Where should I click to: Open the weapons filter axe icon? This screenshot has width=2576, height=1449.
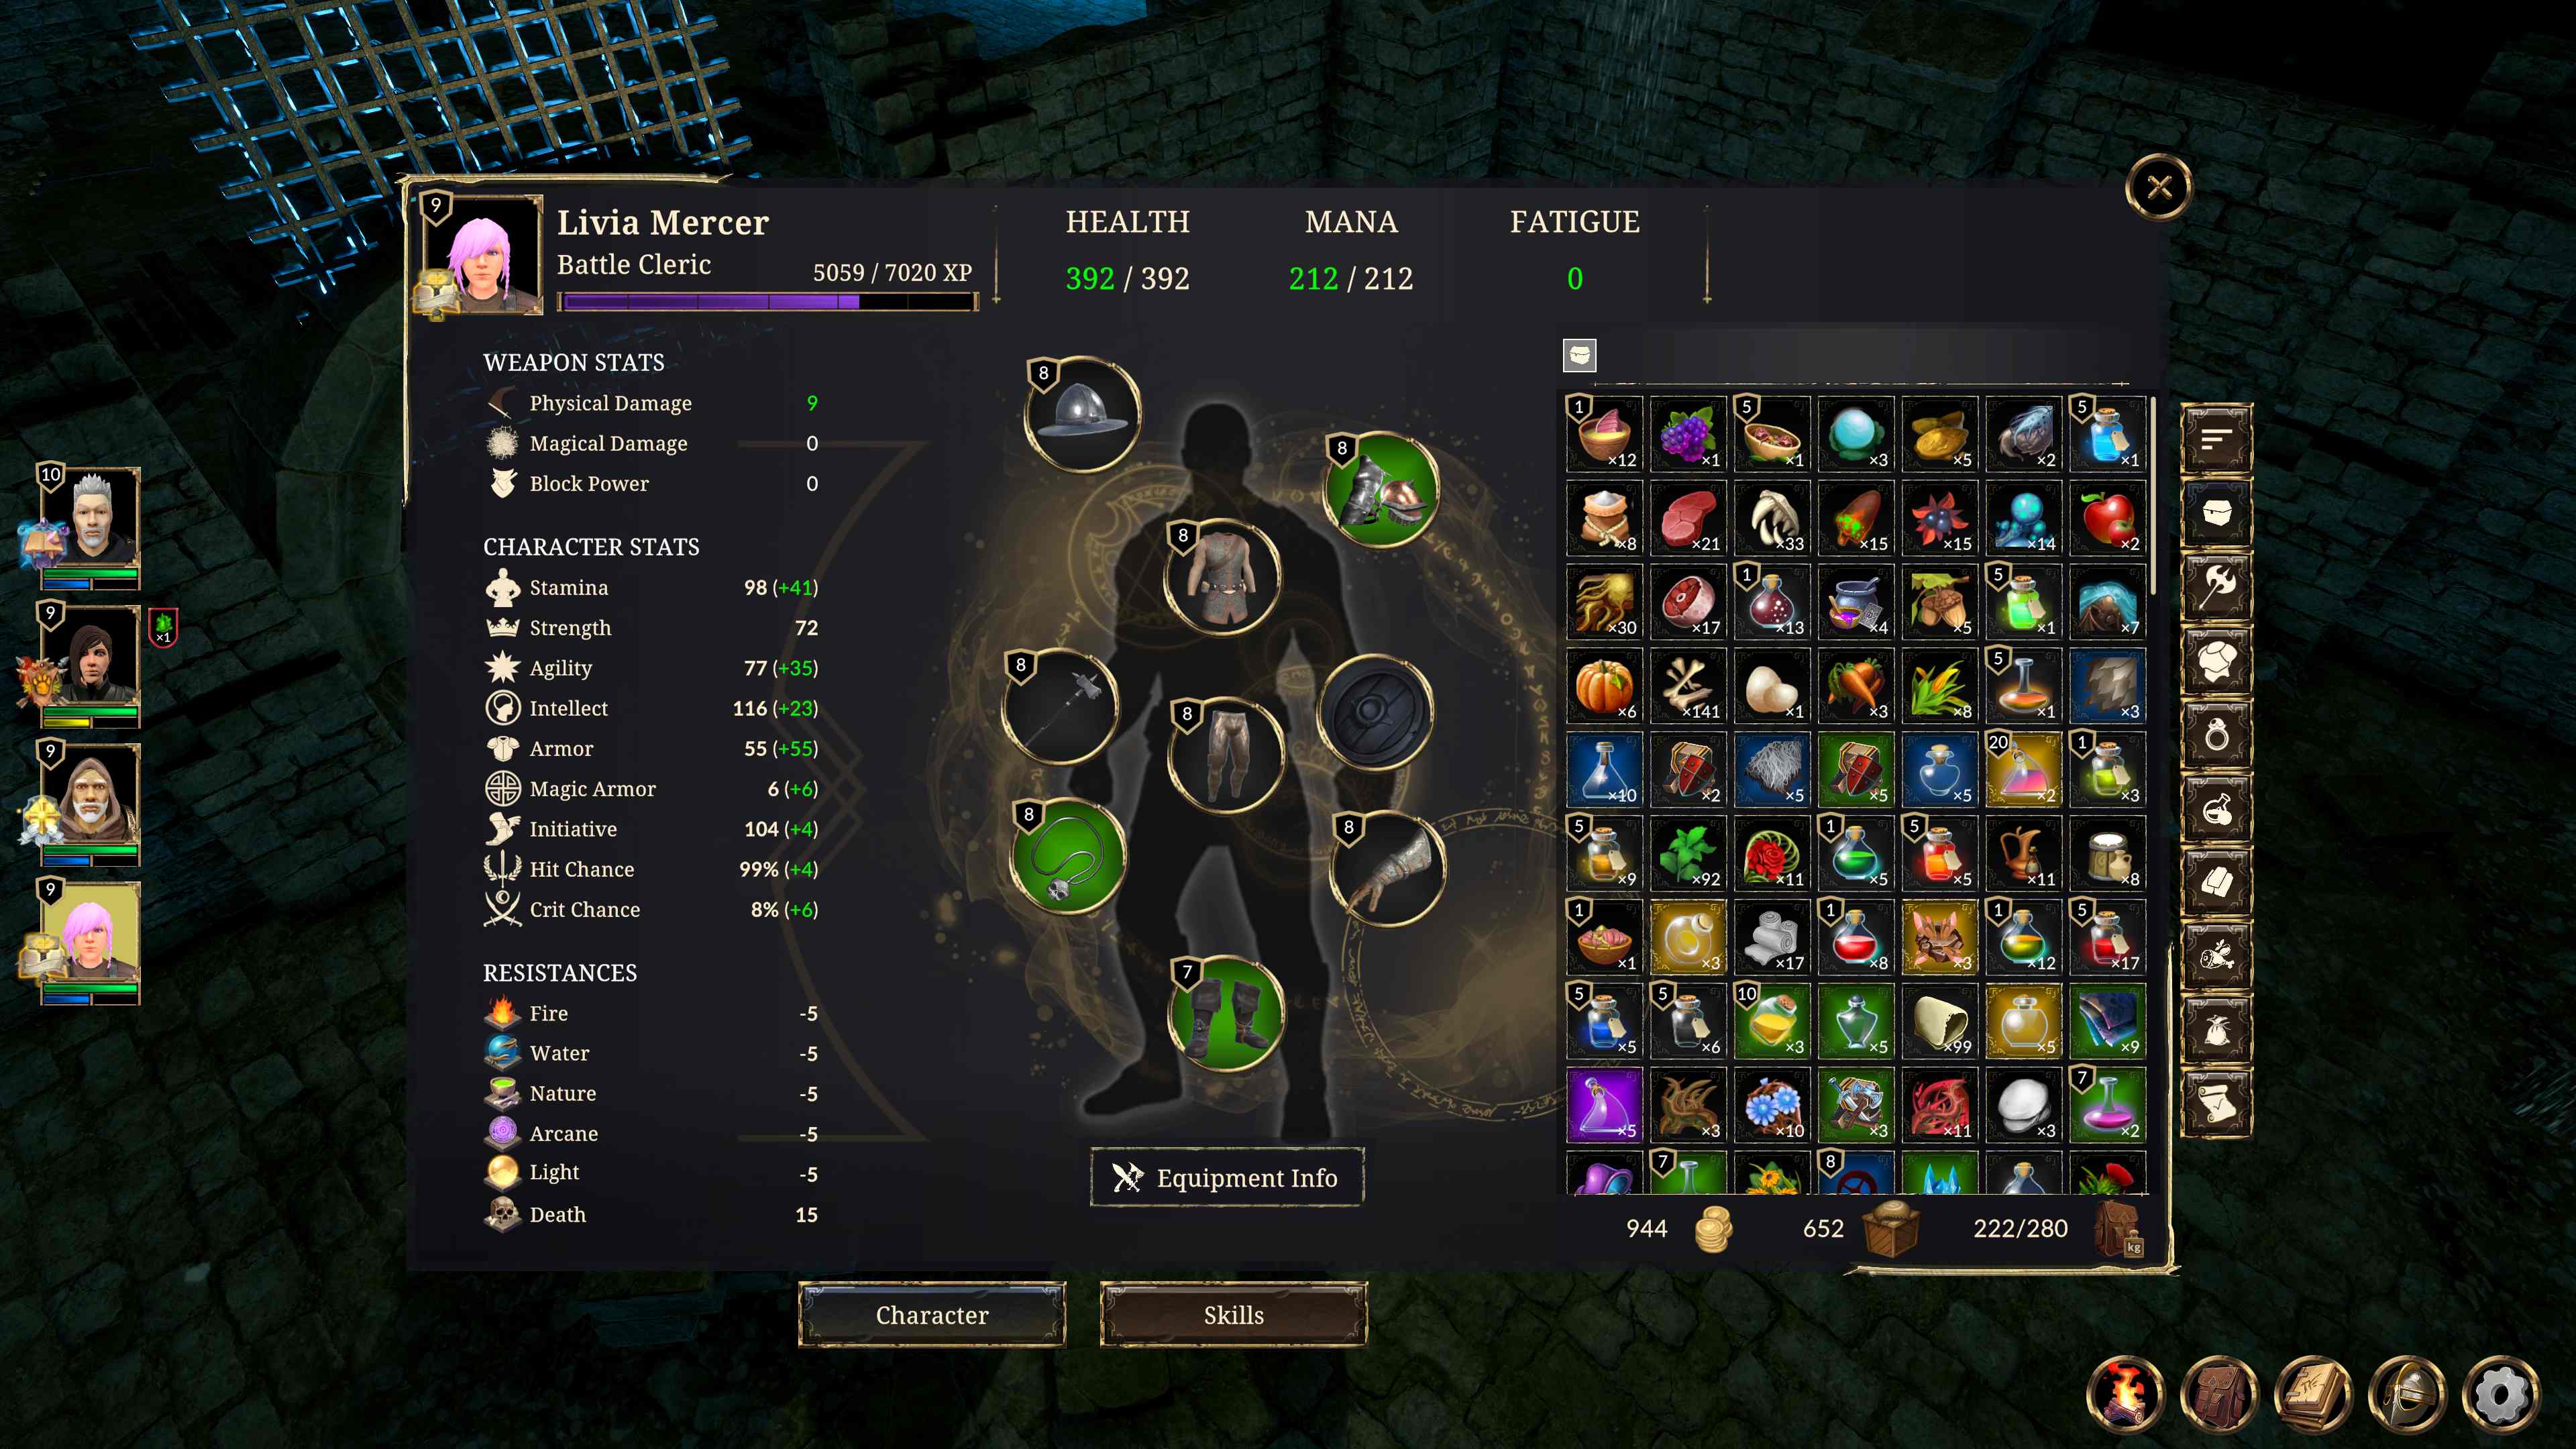pos(2216,587)
